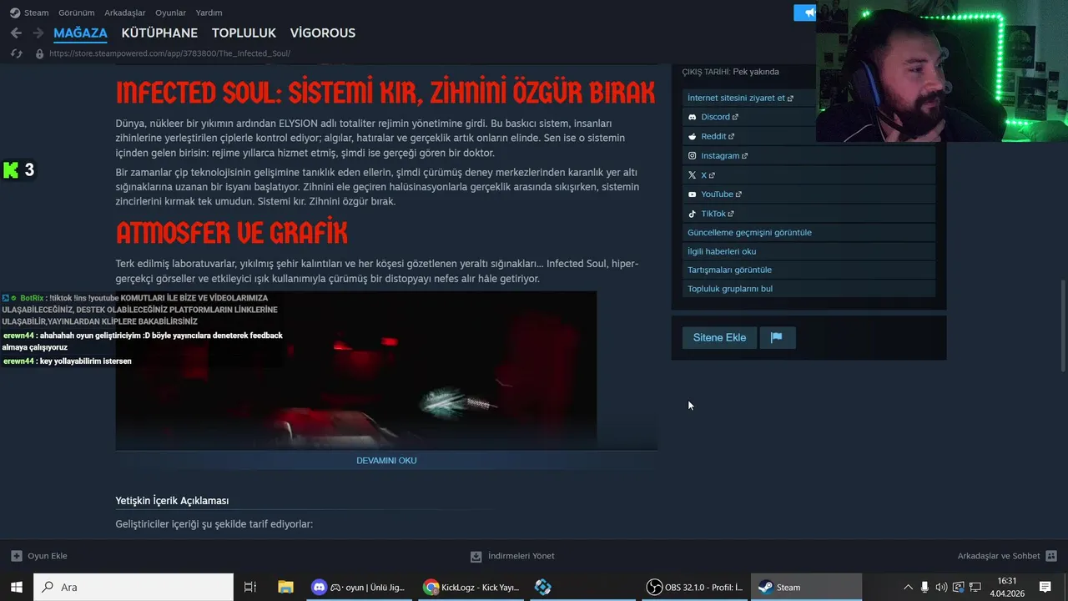Click the plus icon next to Oyun Ekle
The image size is (1068, 601).
point(17,556)
